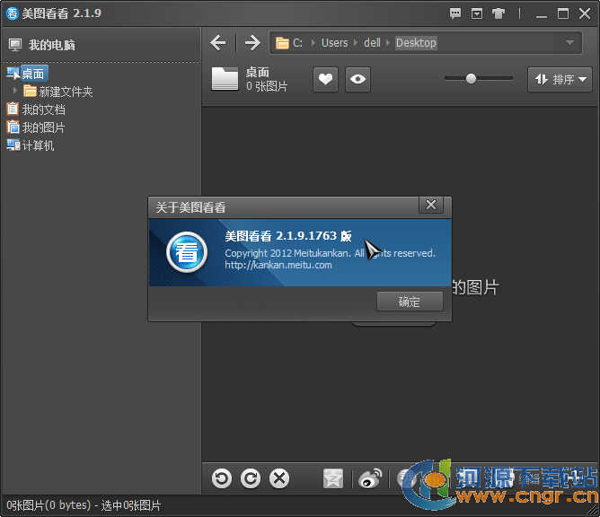Adjust the thumbnail size slider

point(471,78)
